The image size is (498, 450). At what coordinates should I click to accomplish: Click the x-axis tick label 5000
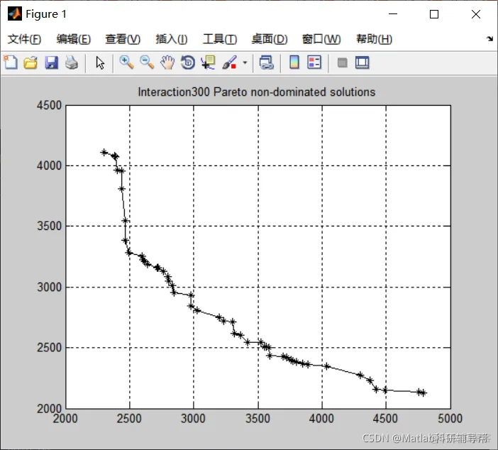pos(450,419)
